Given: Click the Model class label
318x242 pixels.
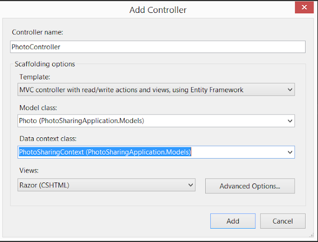Looking at the screenshot, I should tap(38, 108).
